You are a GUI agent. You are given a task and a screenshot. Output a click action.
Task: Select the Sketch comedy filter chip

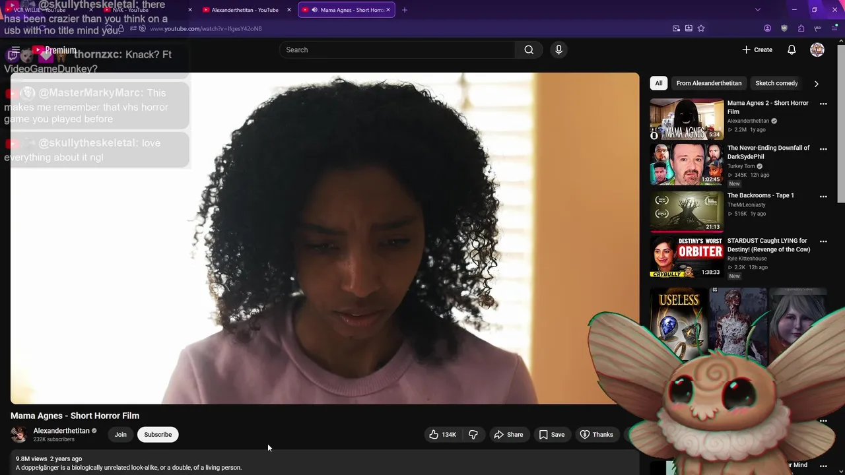[x=776, y=83]
